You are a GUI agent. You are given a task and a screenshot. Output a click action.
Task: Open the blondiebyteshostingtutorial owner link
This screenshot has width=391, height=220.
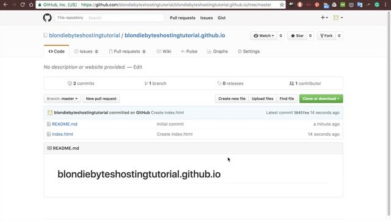(84, 35)
